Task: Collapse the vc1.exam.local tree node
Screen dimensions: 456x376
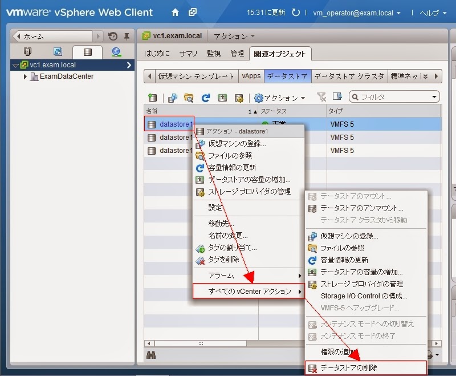Action: (16, 65)
